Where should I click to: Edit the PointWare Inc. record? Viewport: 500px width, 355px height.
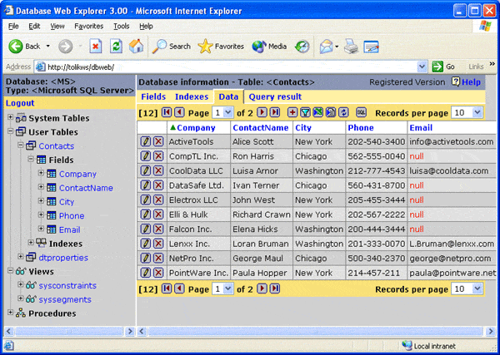point(145,273)
